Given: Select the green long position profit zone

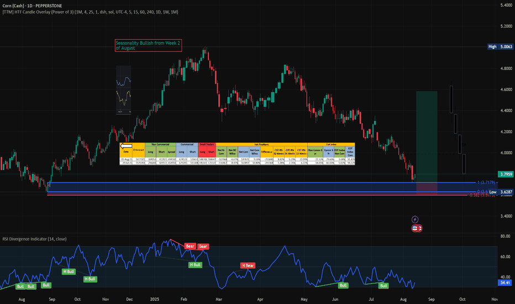Looking at the screenshot, I should [427, 135].
